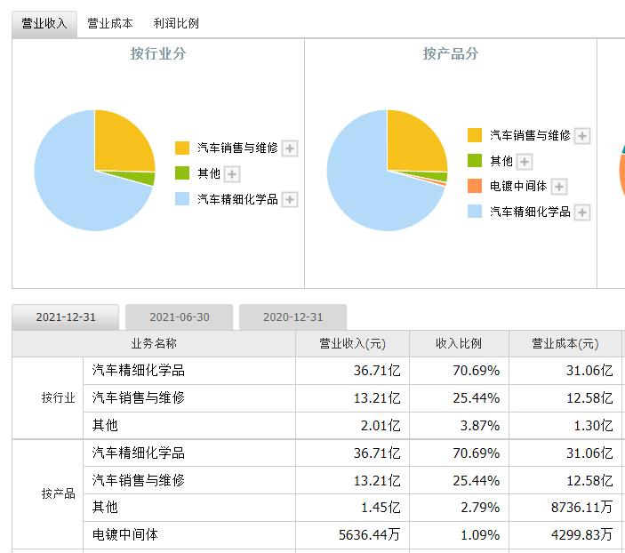The height and width of the screenshot is (553, 625).
Task: Click the 收入比例 column header
Action: pos(459,344)
